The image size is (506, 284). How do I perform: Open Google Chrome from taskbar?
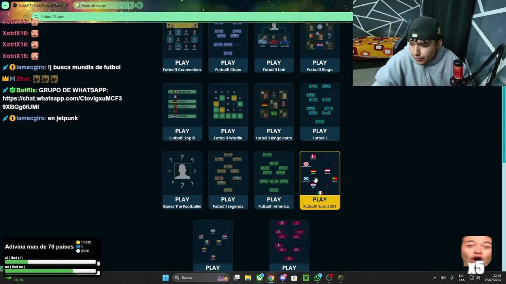pos(271,278)
